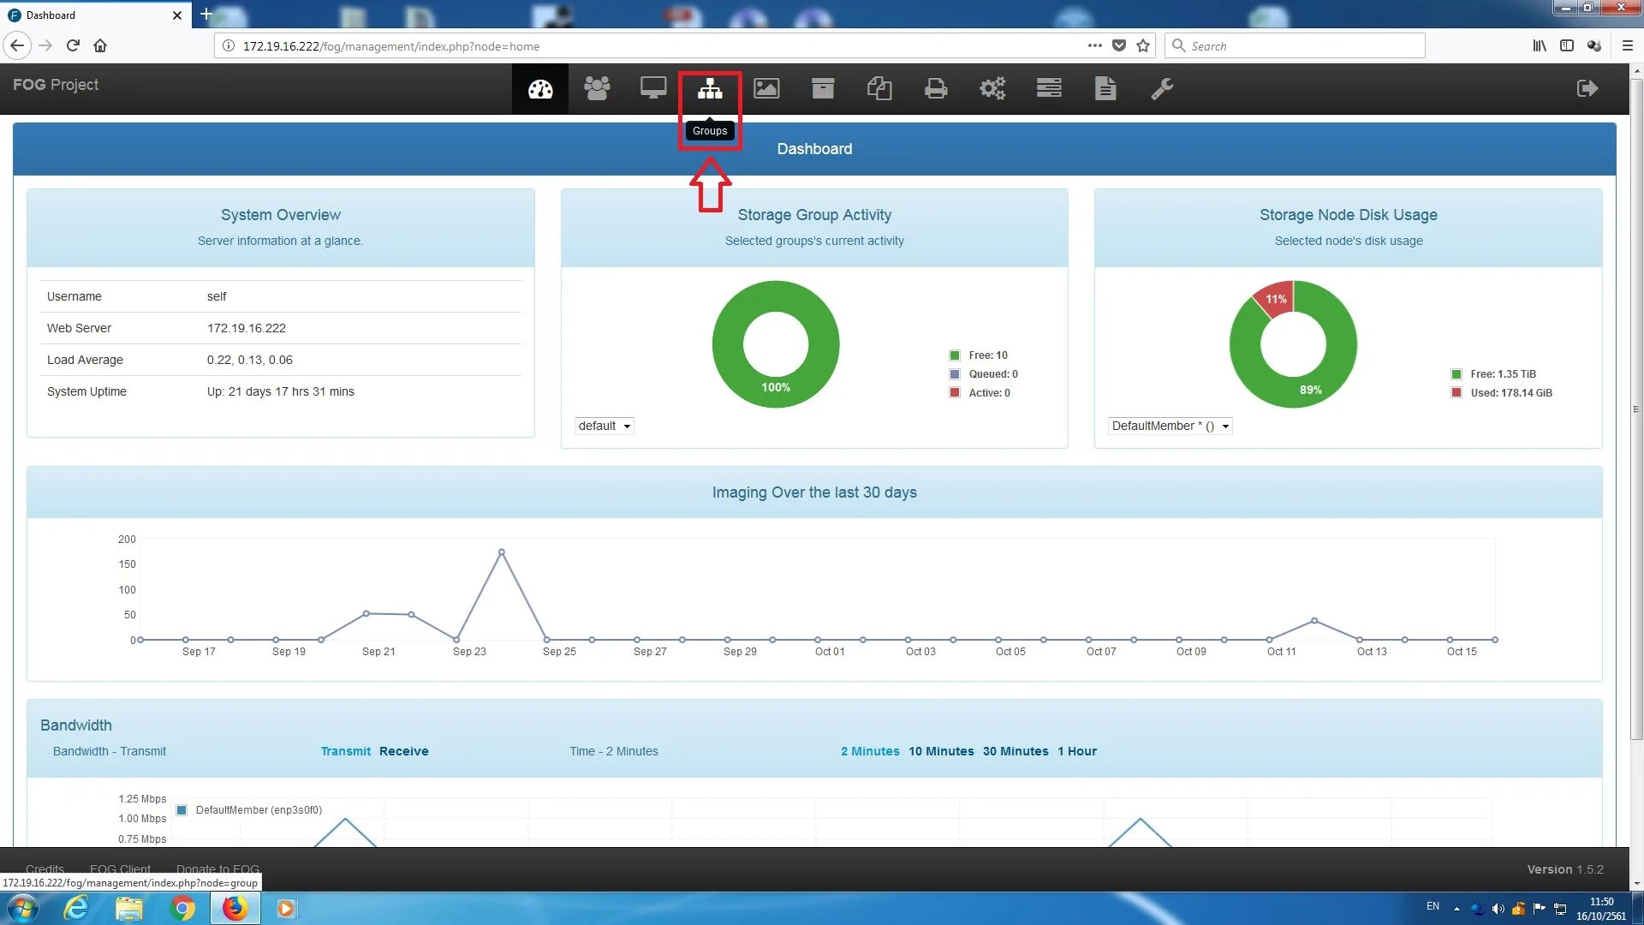The image size is (1644, 925).
Task: Switch bandwidth graph to Receive
Action: pos(403,751)
